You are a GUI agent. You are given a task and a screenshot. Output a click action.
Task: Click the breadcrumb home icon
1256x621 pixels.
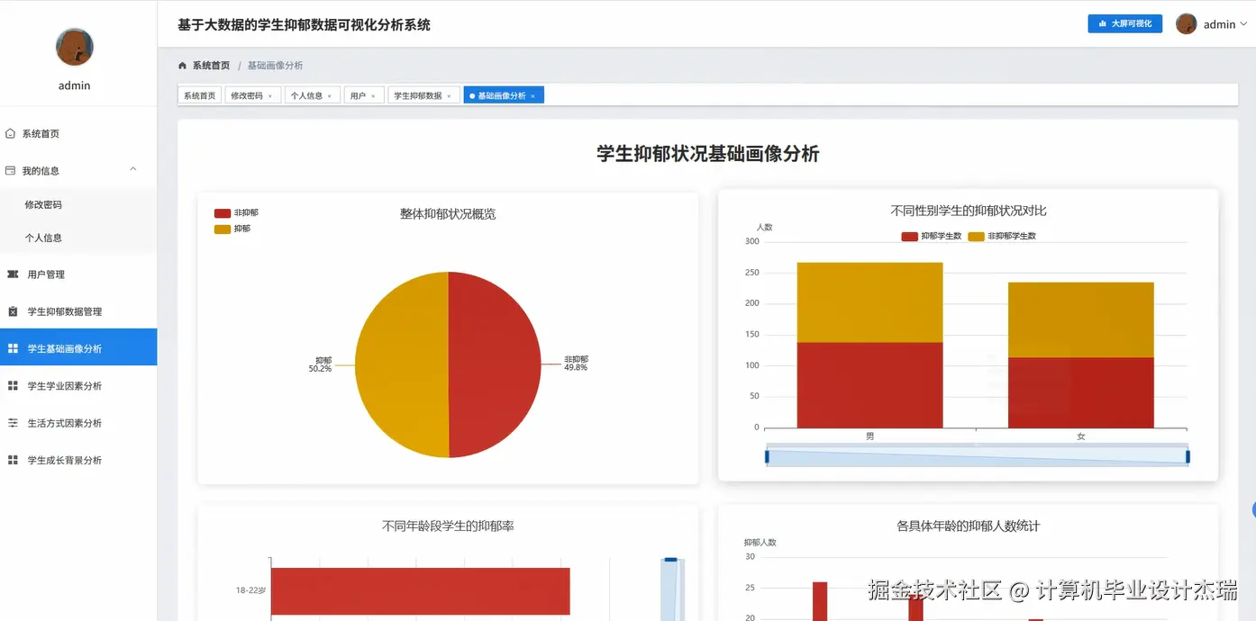pos(183,66)
